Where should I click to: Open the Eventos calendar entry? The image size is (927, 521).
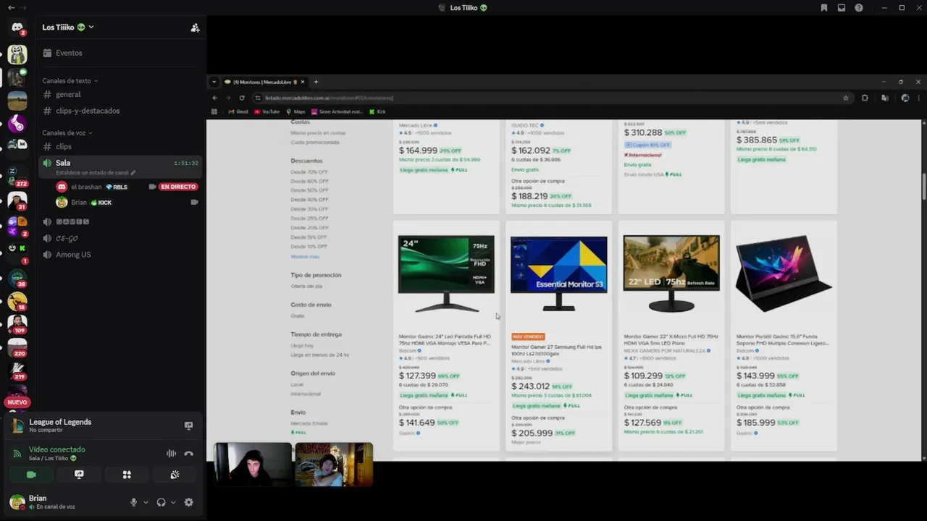pos(120,53)
